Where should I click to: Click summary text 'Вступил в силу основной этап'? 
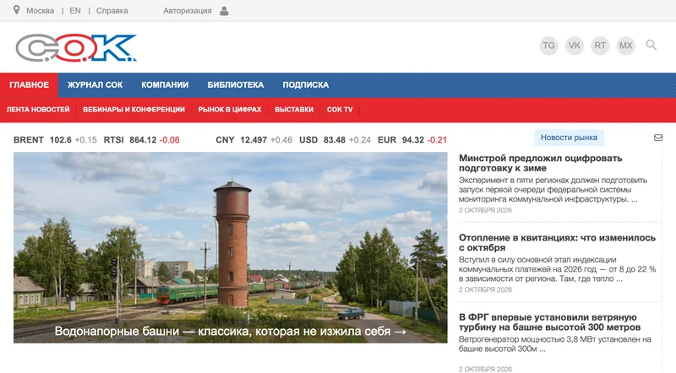557,269
